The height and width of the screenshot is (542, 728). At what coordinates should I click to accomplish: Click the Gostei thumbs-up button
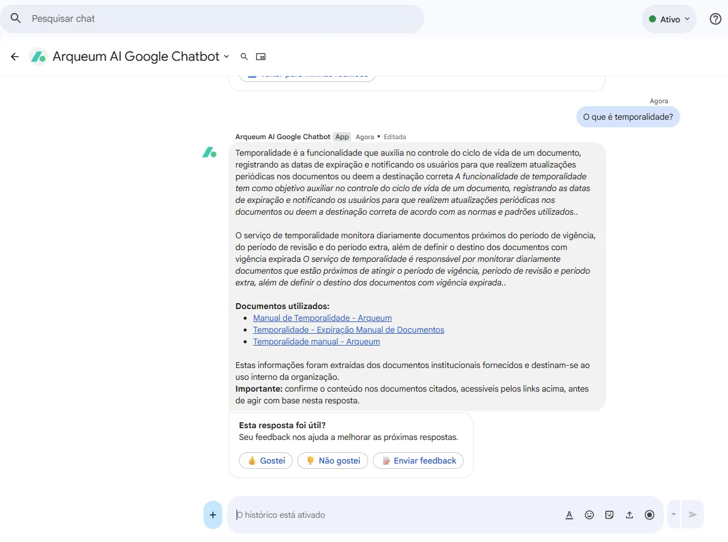click(x=265, y=461)
